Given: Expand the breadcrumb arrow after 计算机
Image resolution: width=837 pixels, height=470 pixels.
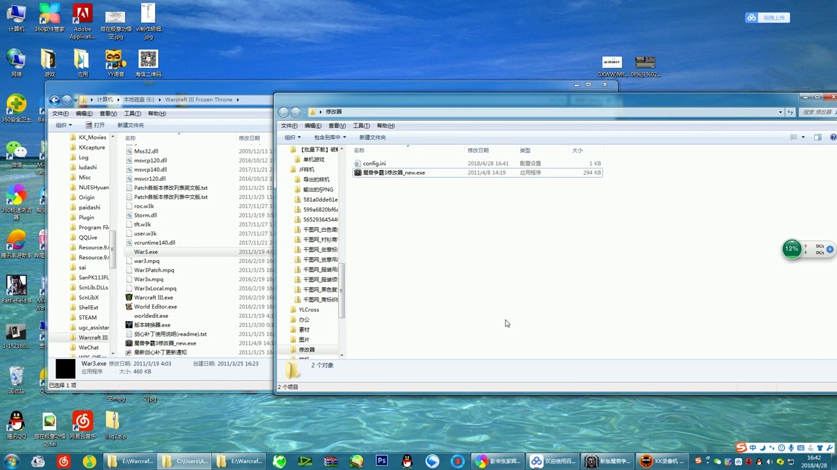Looking at the screenshot, I should coord(118,100).
